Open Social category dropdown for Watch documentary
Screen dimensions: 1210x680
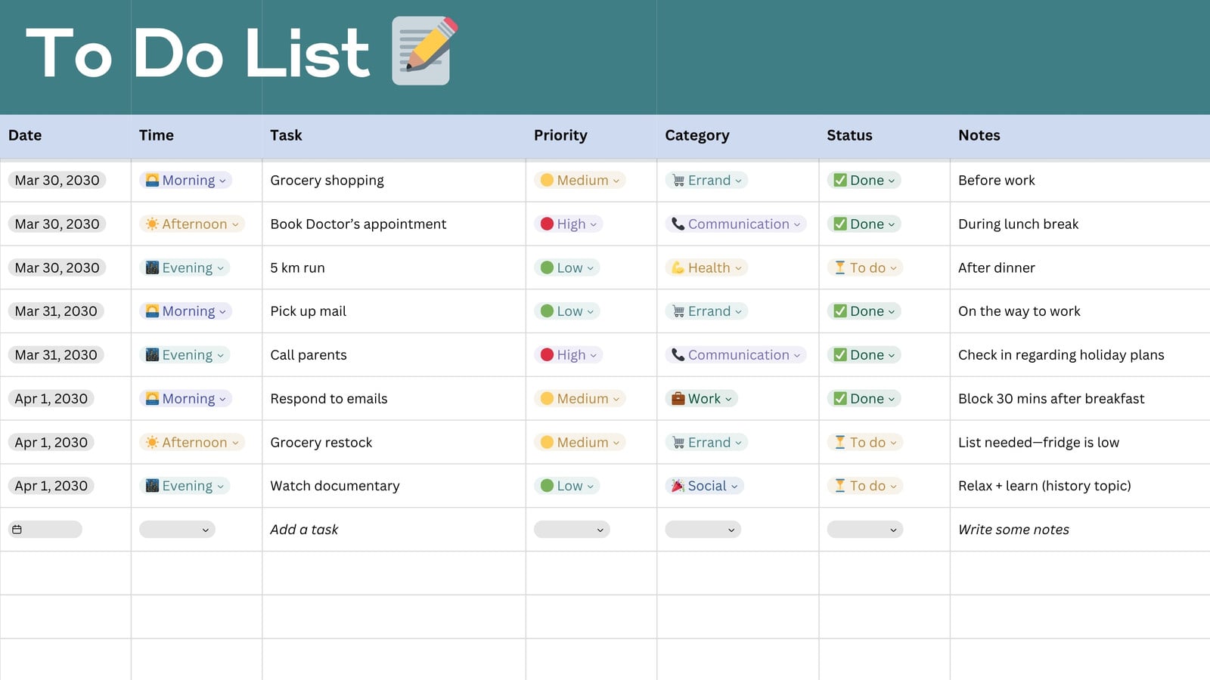(x=705, y=486)
